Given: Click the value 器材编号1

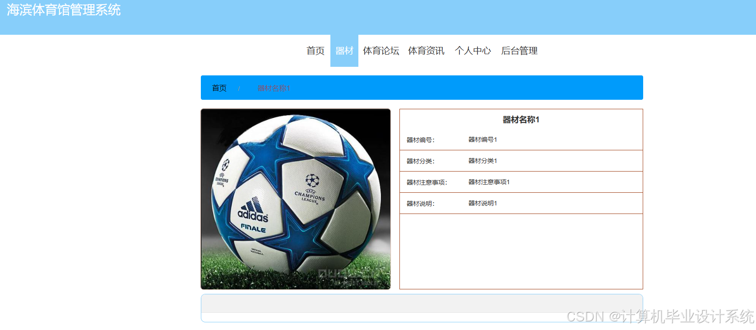Looking at the screenshot, I should point(482,139).
